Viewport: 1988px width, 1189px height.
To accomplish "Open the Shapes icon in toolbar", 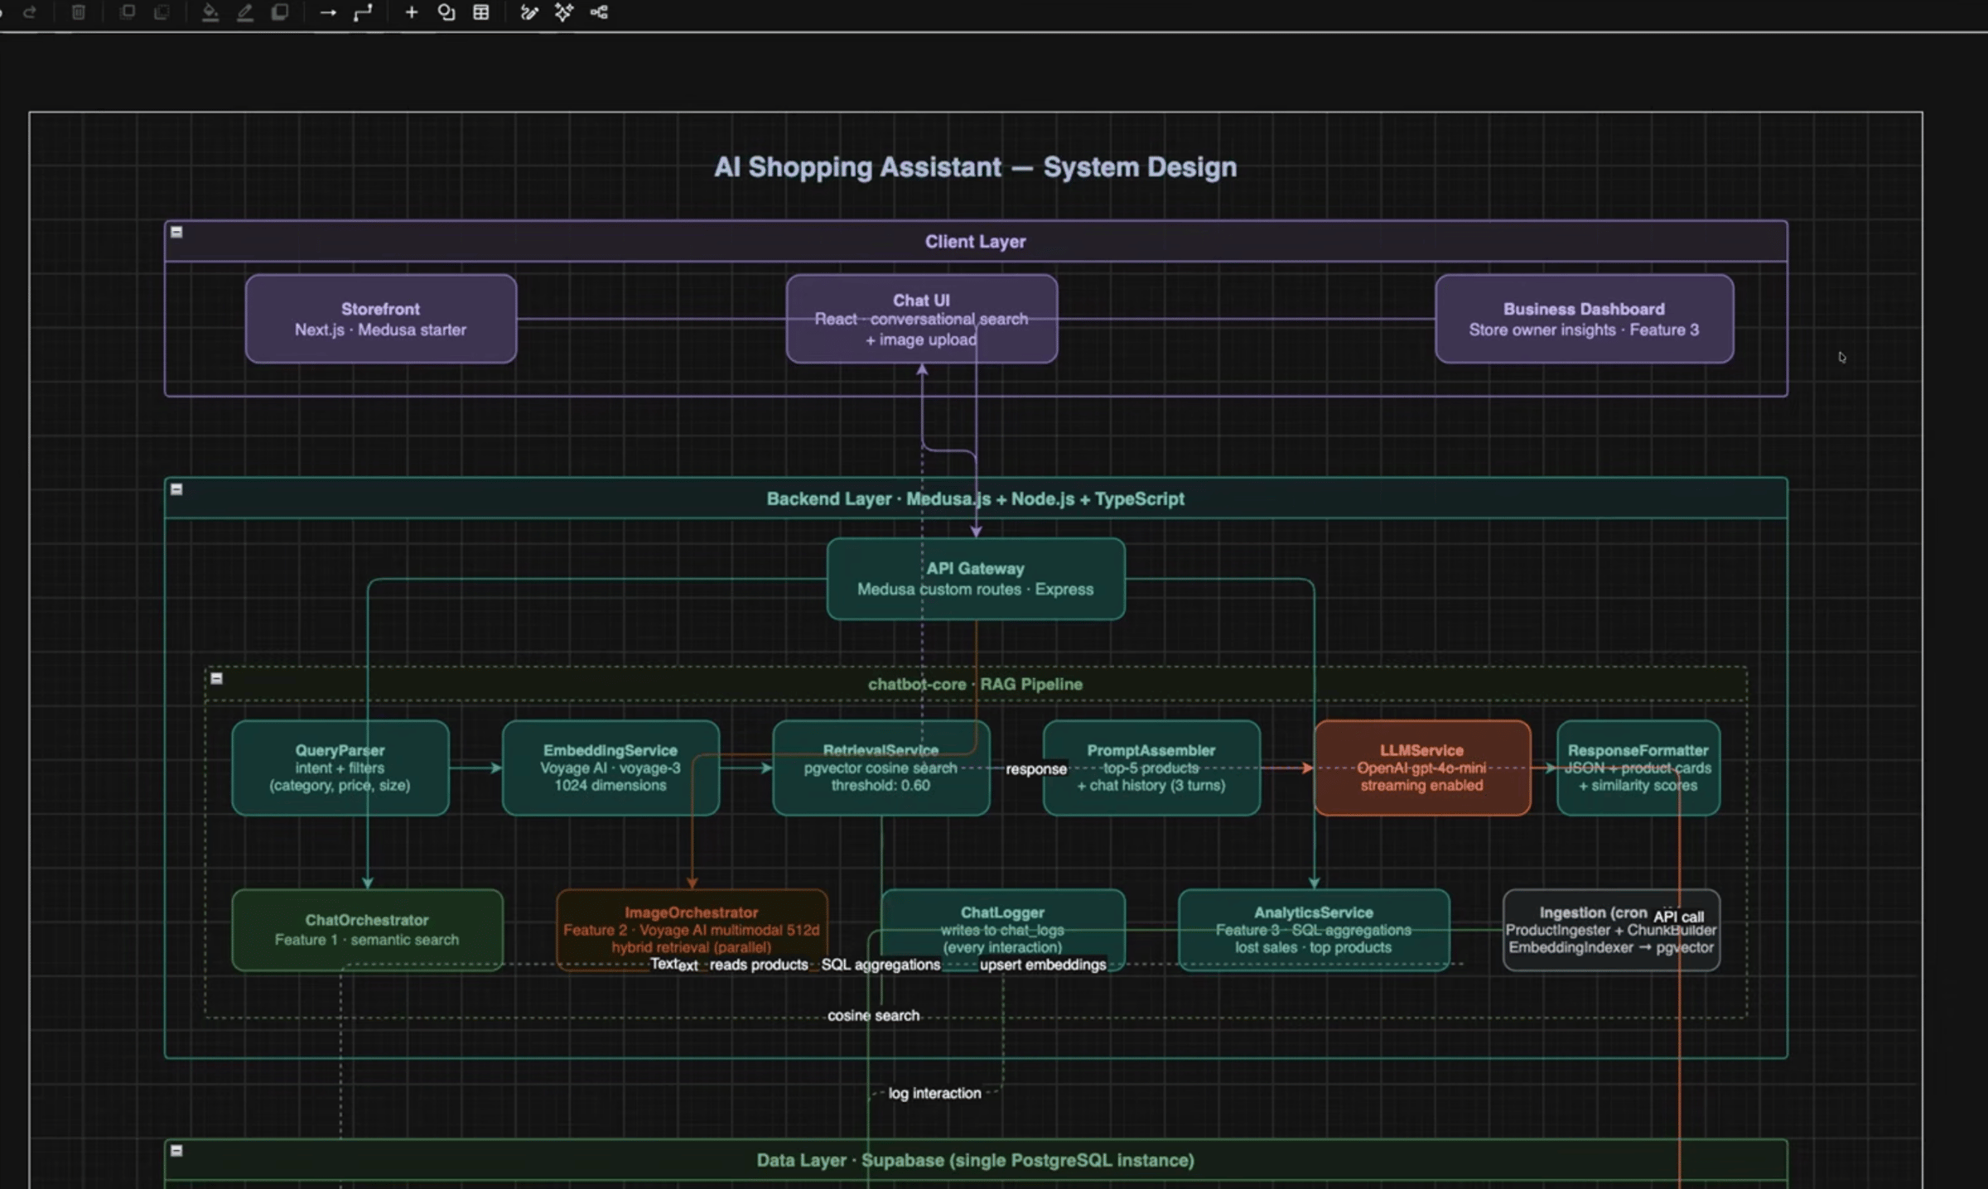I will (x=446, y=12).
